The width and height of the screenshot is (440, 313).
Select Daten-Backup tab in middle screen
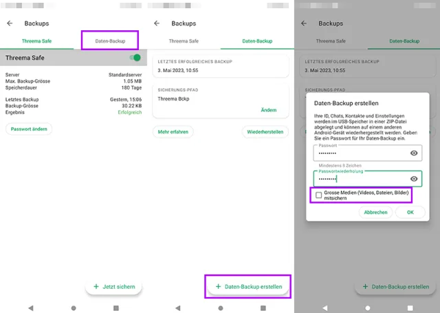257,41
